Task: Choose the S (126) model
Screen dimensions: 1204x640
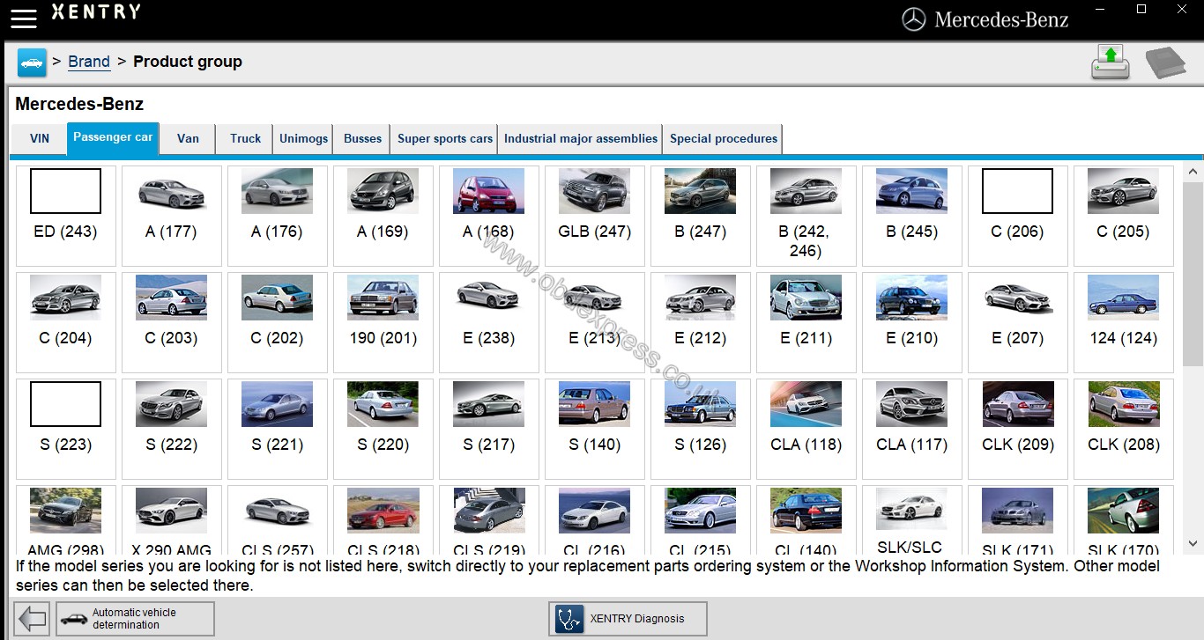Action: (701, 429)
